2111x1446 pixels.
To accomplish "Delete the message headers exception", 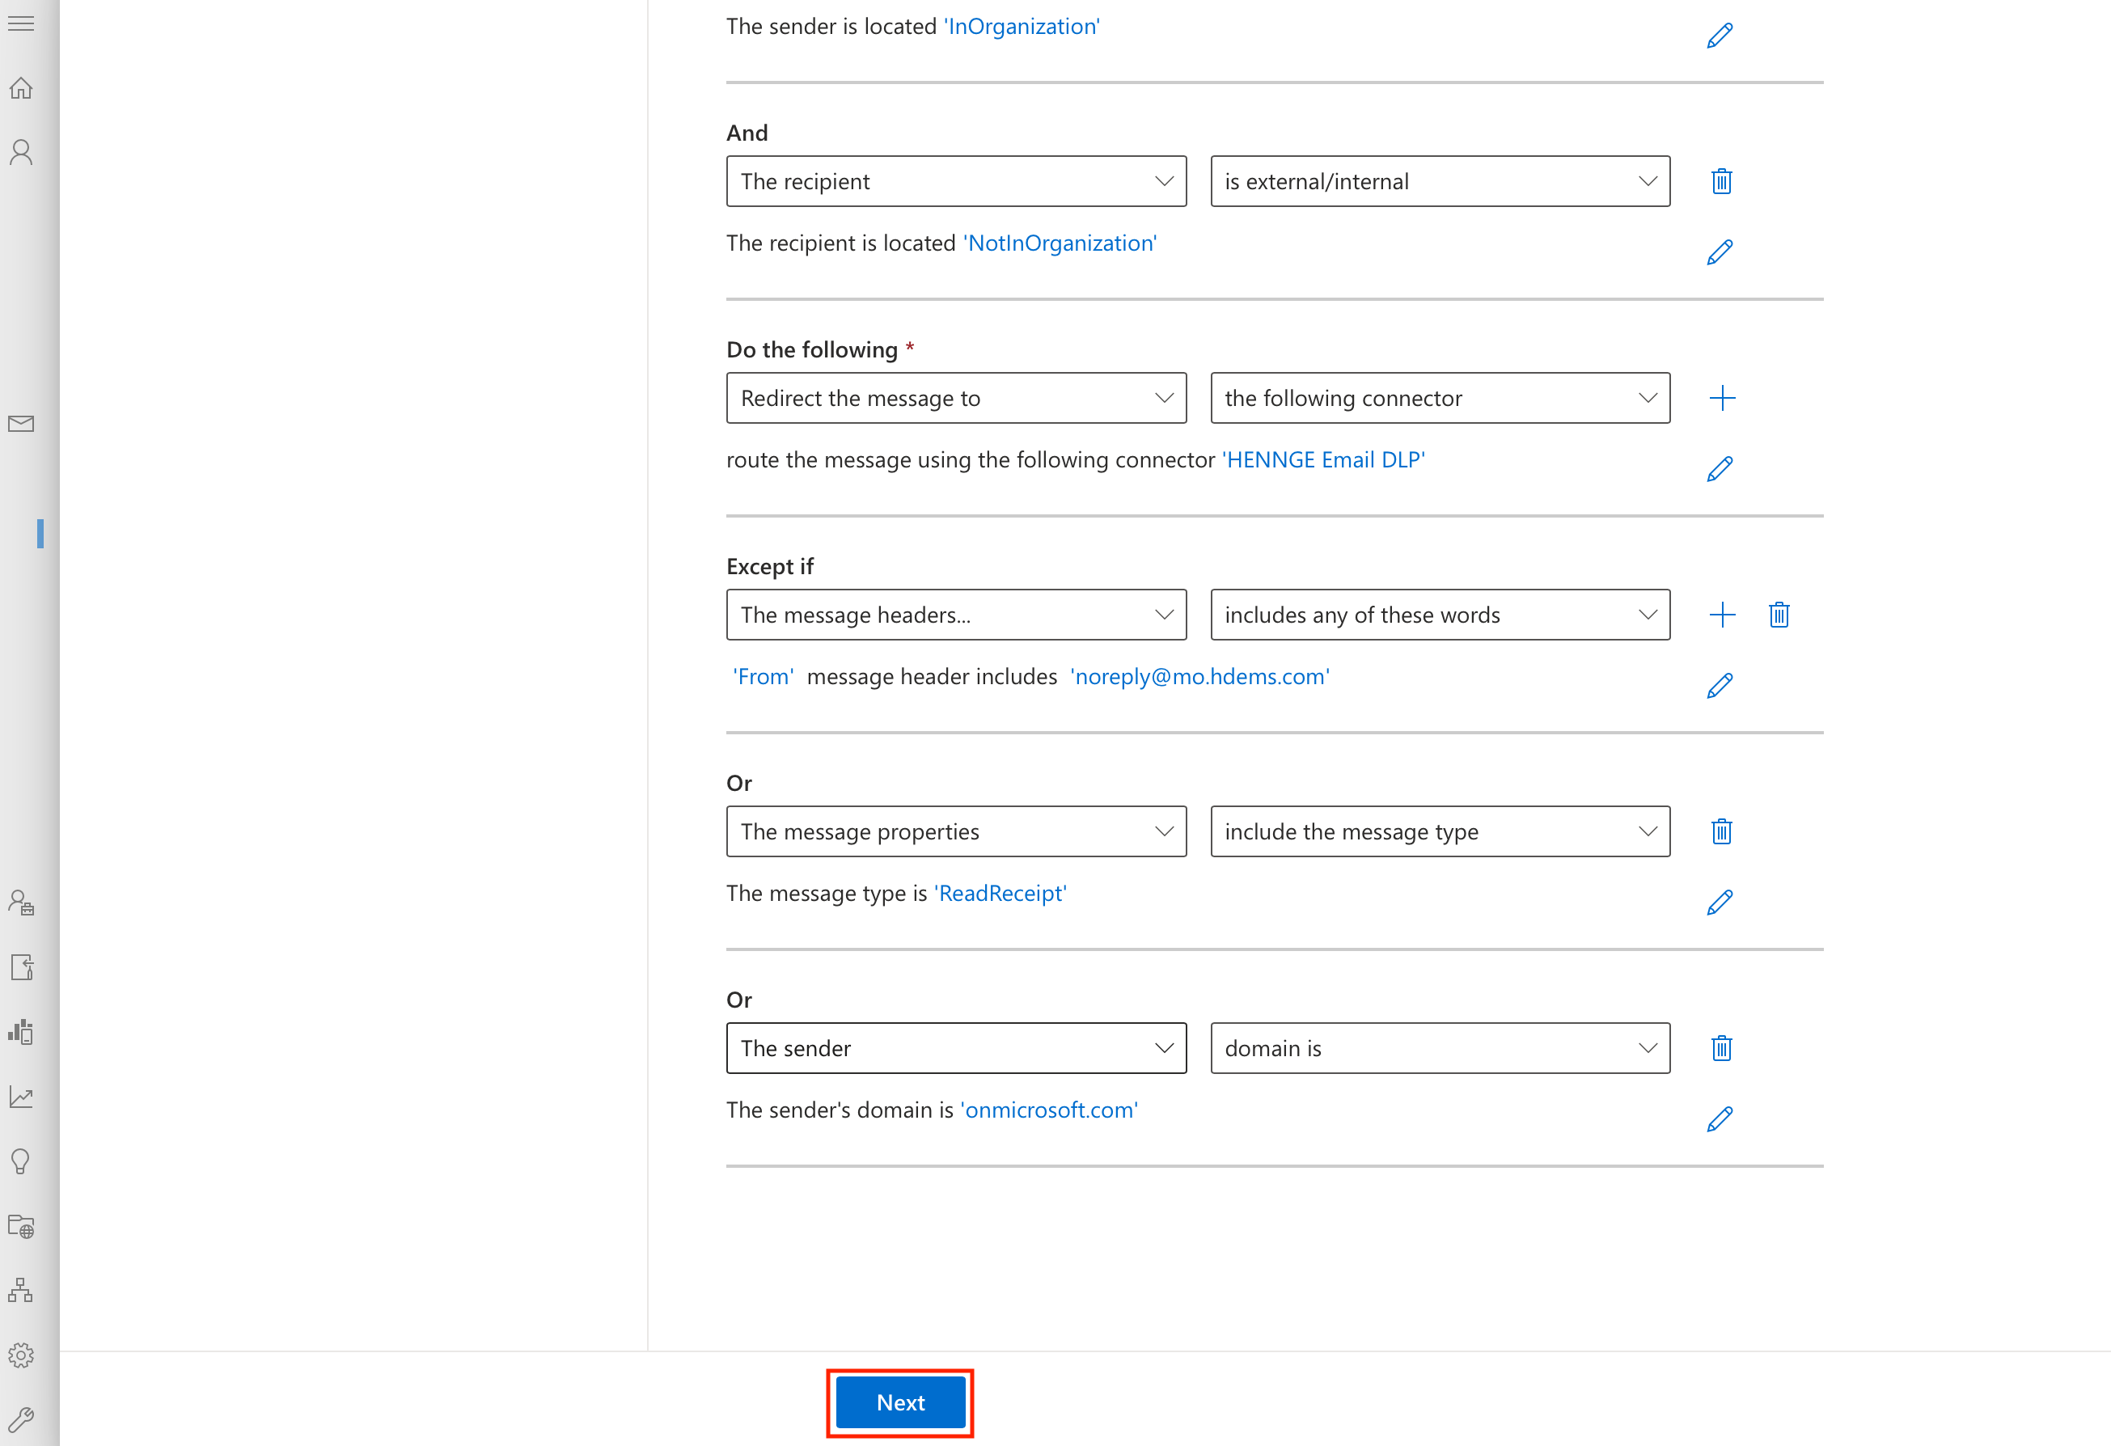I will click(1779, 615).
